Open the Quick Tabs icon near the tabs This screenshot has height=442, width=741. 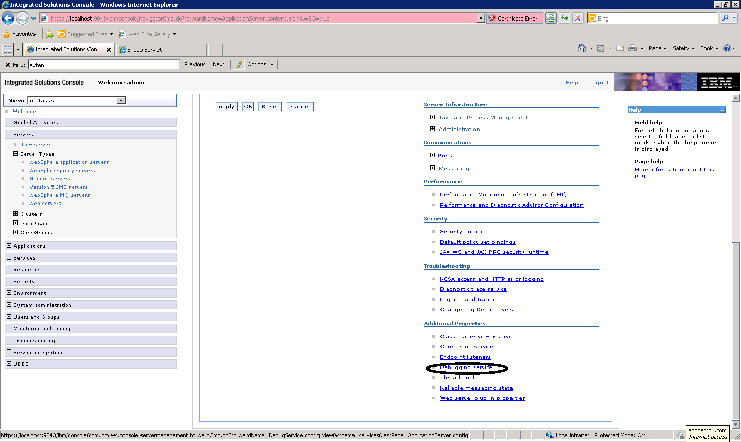(x=7, y=49)
